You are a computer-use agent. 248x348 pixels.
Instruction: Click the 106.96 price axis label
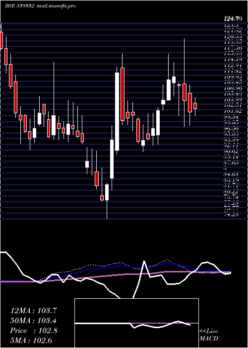coord(234,88)
